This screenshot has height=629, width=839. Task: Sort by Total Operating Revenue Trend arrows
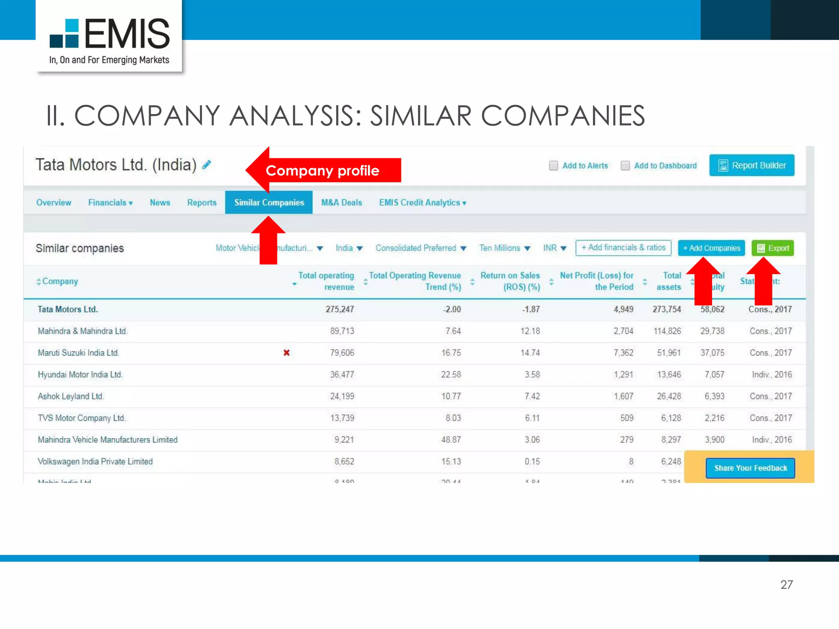point(365,281)
